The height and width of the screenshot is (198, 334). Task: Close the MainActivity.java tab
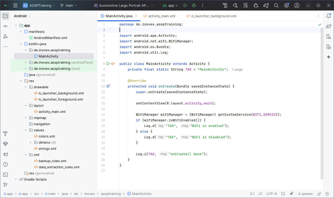pos(136,16)
